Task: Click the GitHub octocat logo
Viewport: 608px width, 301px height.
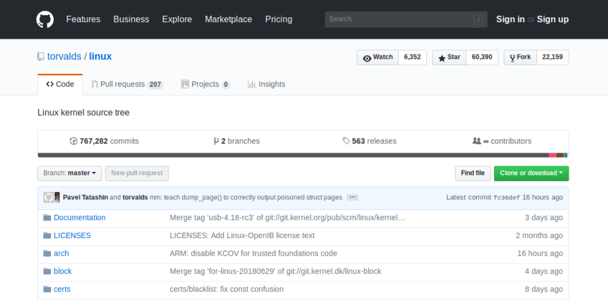Action: [x=45, y=19]
